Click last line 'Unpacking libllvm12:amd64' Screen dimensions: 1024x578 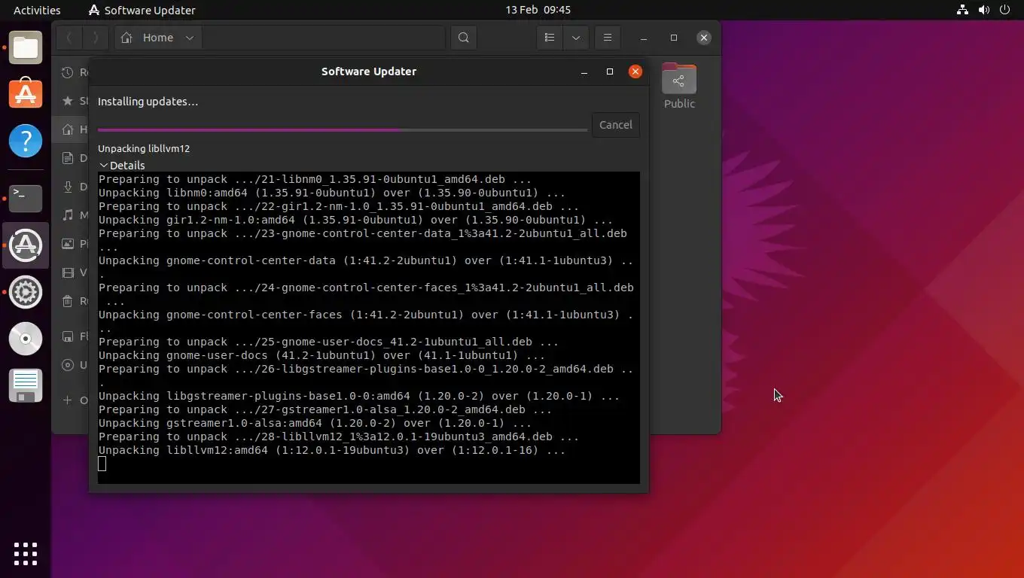point(332,450)
